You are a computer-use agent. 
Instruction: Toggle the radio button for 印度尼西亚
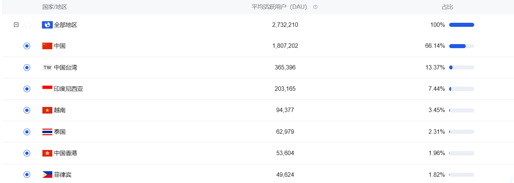pyautogui.click(x=27, y=89)
